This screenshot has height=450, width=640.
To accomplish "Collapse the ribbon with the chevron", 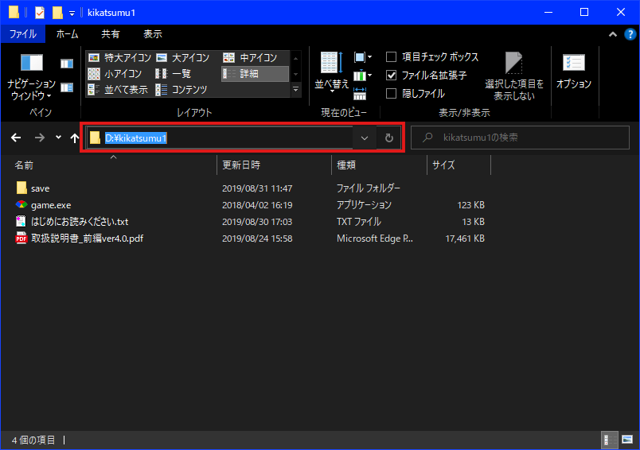I will [x=613, y=35].
